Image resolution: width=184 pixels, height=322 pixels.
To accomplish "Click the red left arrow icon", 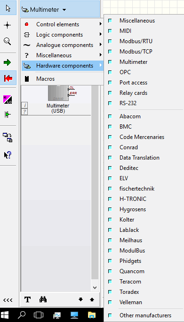I will [8, 78].
